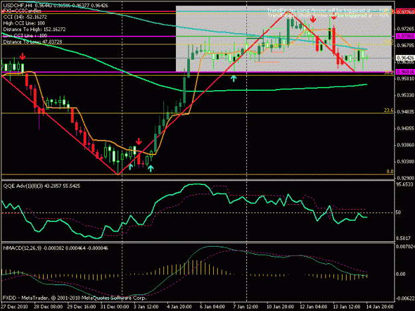Click the Distance To Low: 47.83728 text
415x311 pixels.
pos(33,42)
